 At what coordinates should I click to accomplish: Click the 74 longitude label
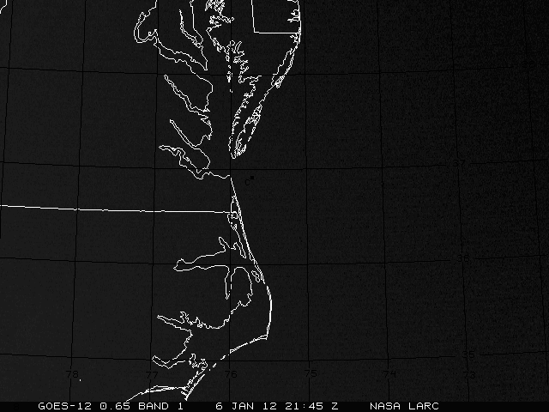tap(389, 374)
